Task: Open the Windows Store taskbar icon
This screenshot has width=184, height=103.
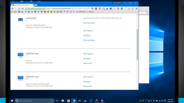Action: tap(68, 101)
